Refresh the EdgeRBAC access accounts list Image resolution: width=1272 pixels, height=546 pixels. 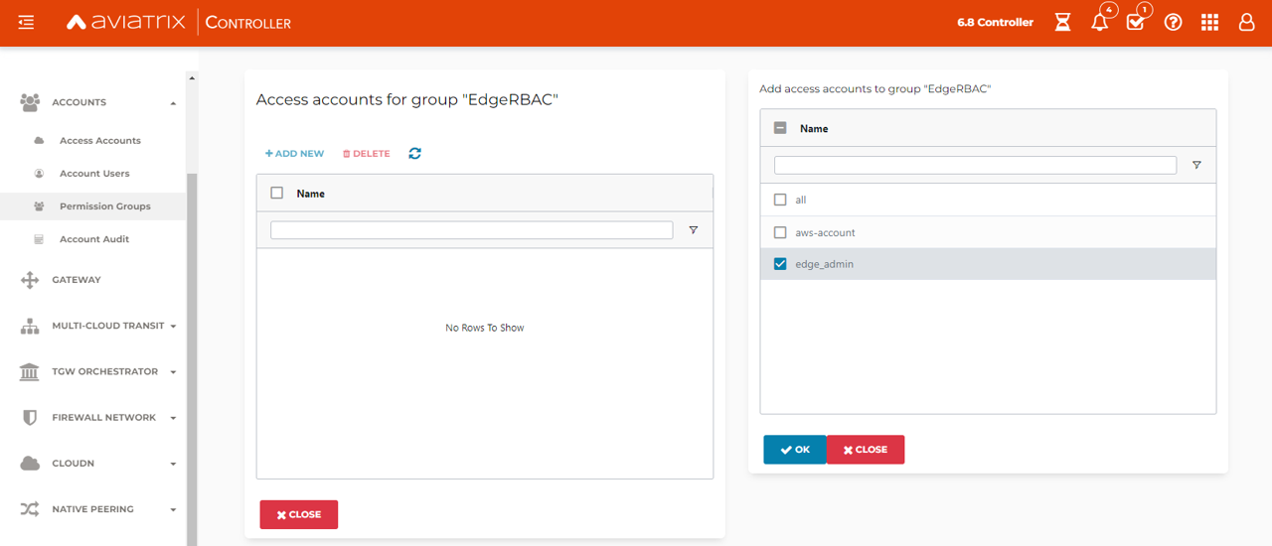414,153
